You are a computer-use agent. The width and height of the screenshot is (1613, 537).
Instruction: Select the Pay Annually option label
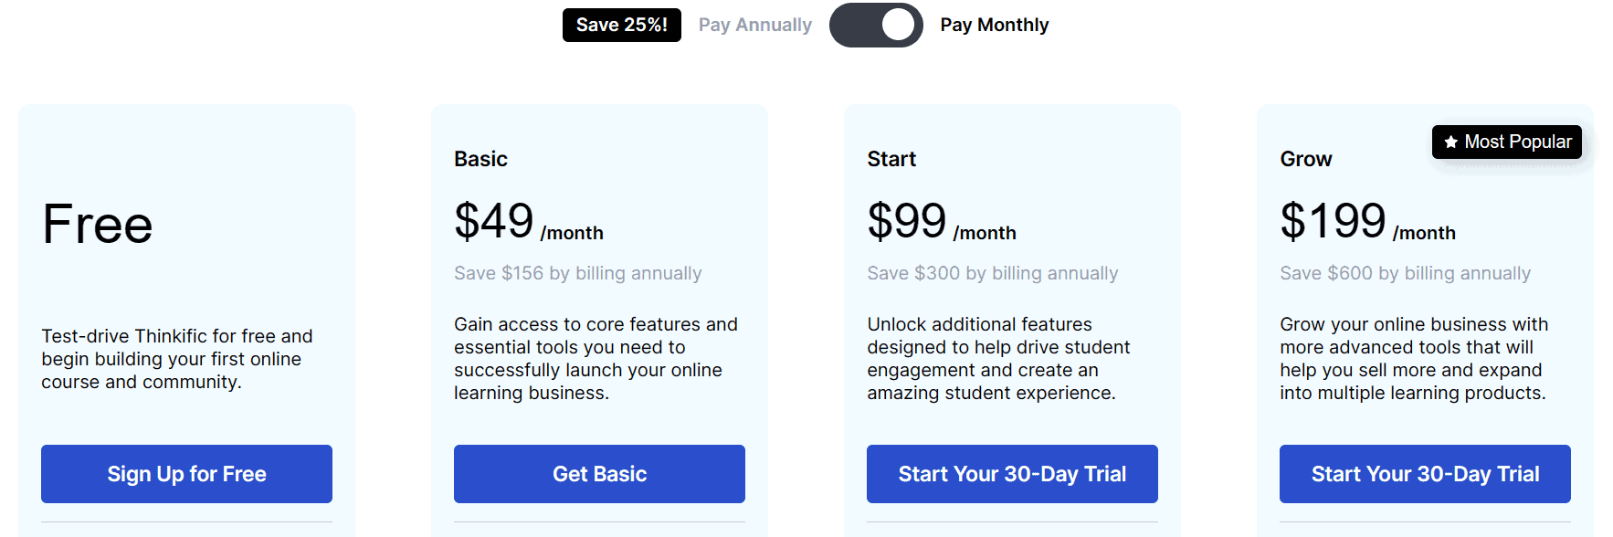click(754, 25)
